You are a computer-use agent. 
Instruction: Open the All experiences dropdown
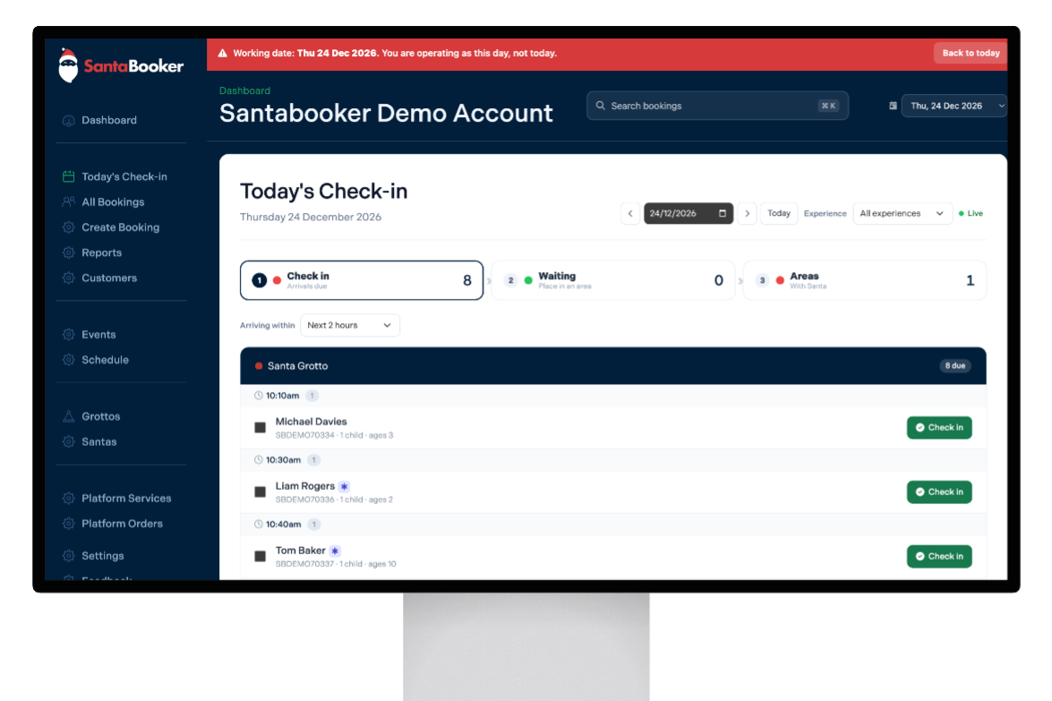902,213
